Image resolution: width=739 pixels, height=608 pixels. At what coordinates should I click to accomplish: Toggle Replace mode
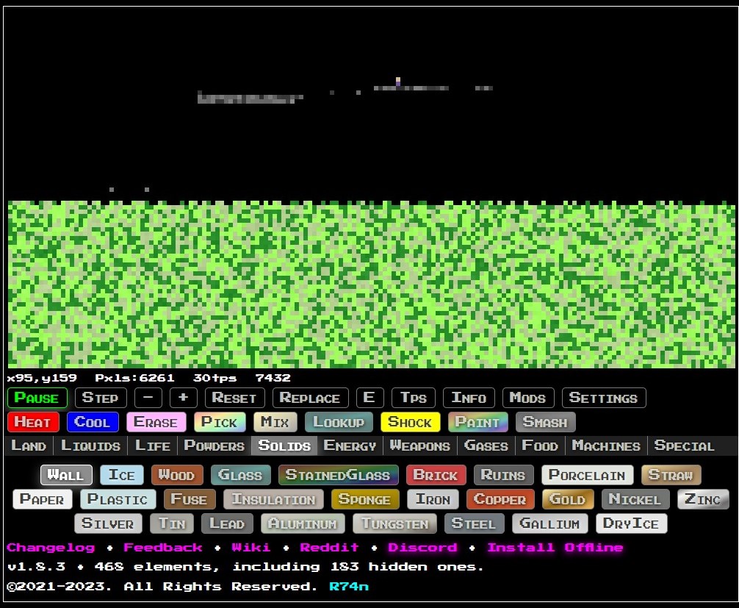point(310,398)
